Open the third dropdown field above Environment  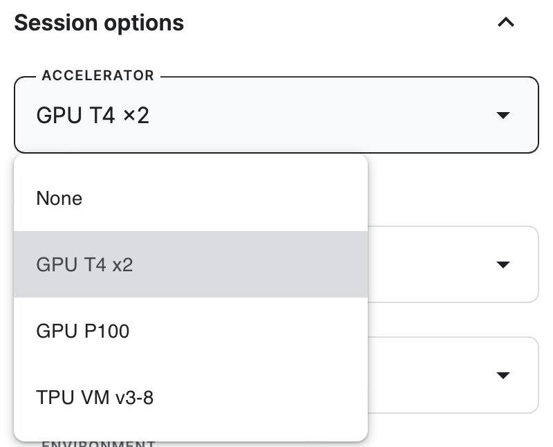[453, 375]
